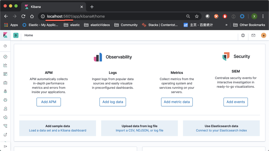Click the Add log data button
The height and width of the screenshot is (151, 269).
(x=113, y=102)
